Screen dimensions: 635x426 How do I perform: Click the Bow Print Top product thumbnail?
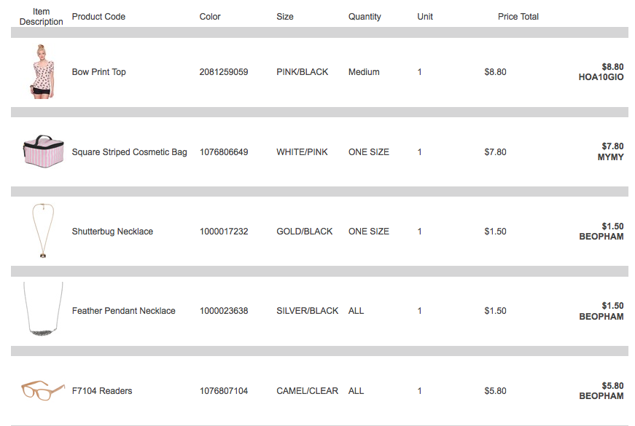point(42,71)
